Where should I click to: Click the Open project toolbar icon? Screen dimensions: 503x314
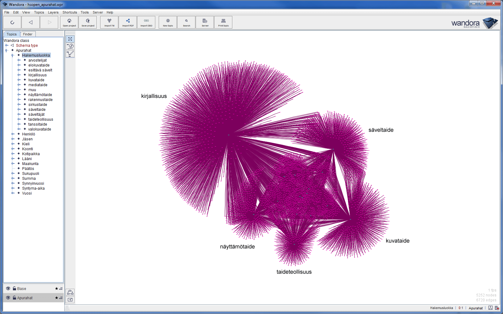pyautogui.click(x=69, y=22)
